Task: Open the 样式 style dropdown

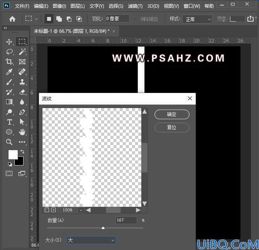Action: (197, 19)
